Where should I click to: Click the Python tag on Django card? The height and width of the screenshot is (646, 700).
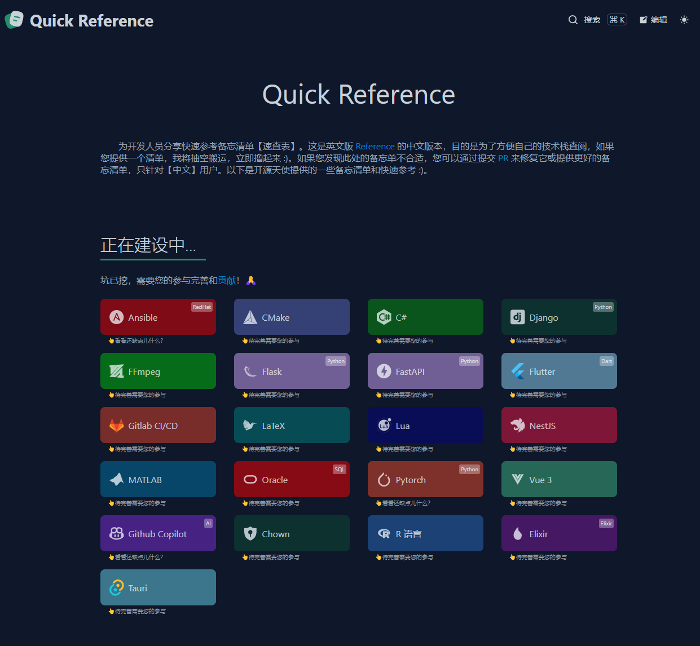pos(603,307)
